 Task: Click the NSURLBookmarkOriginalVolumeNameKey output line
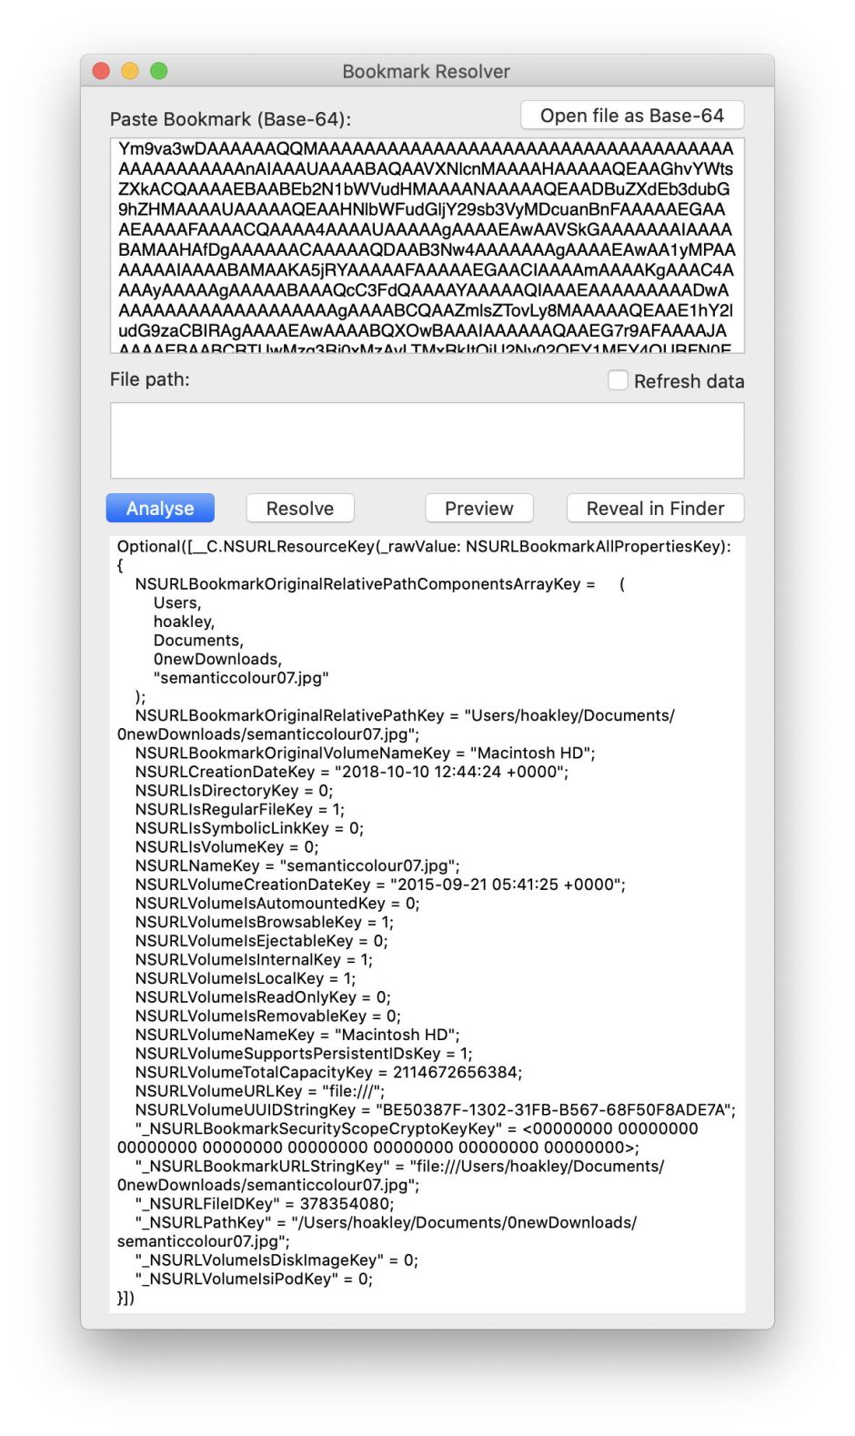click(x=365, y=753)
